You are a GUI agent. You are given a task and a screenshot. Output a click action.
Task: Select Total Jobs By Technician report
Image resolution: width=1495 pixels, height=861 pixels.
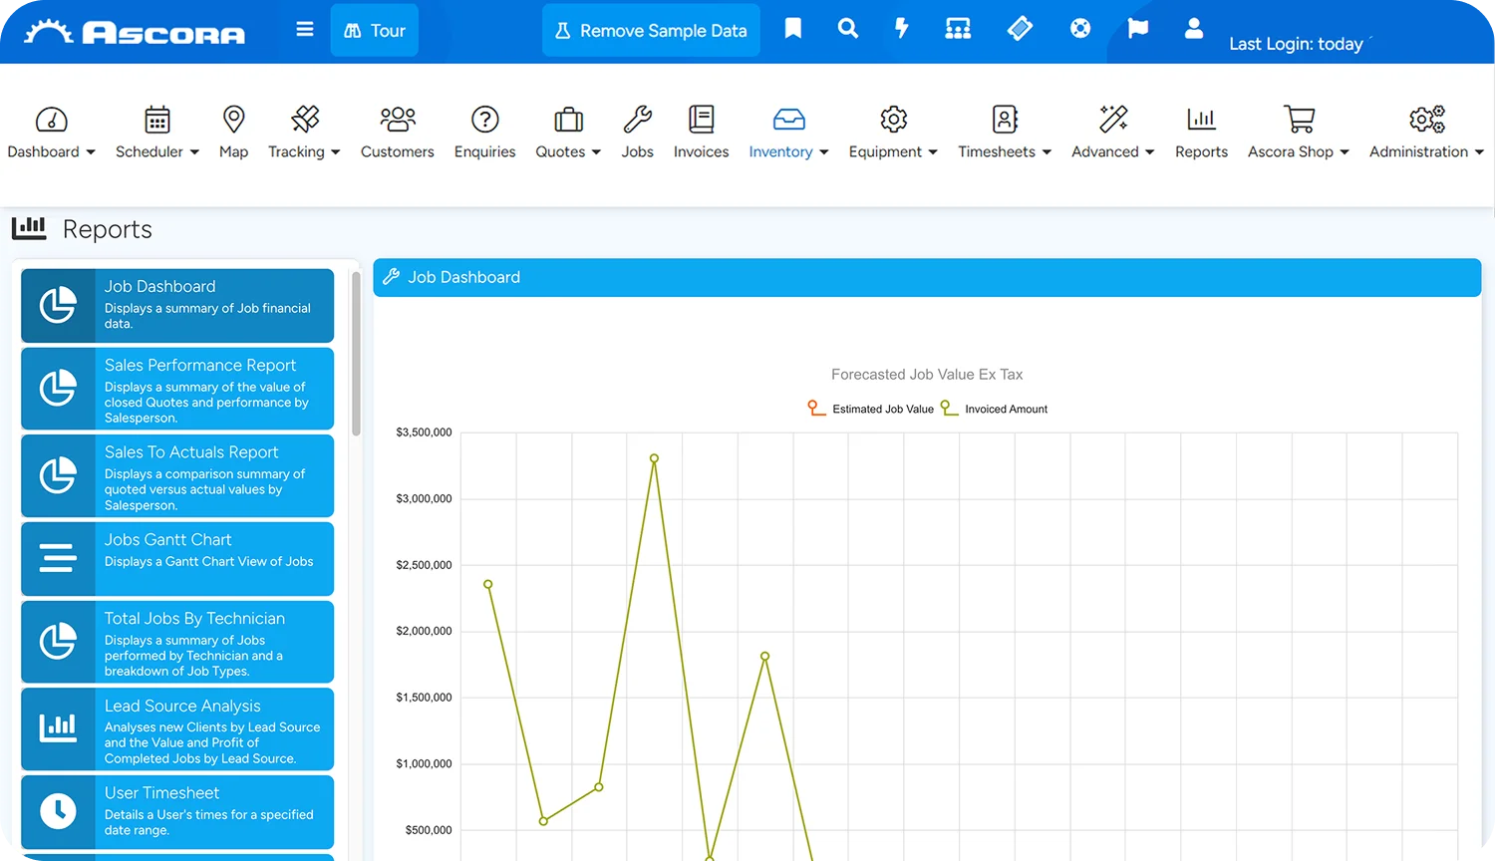coord(177,642)
